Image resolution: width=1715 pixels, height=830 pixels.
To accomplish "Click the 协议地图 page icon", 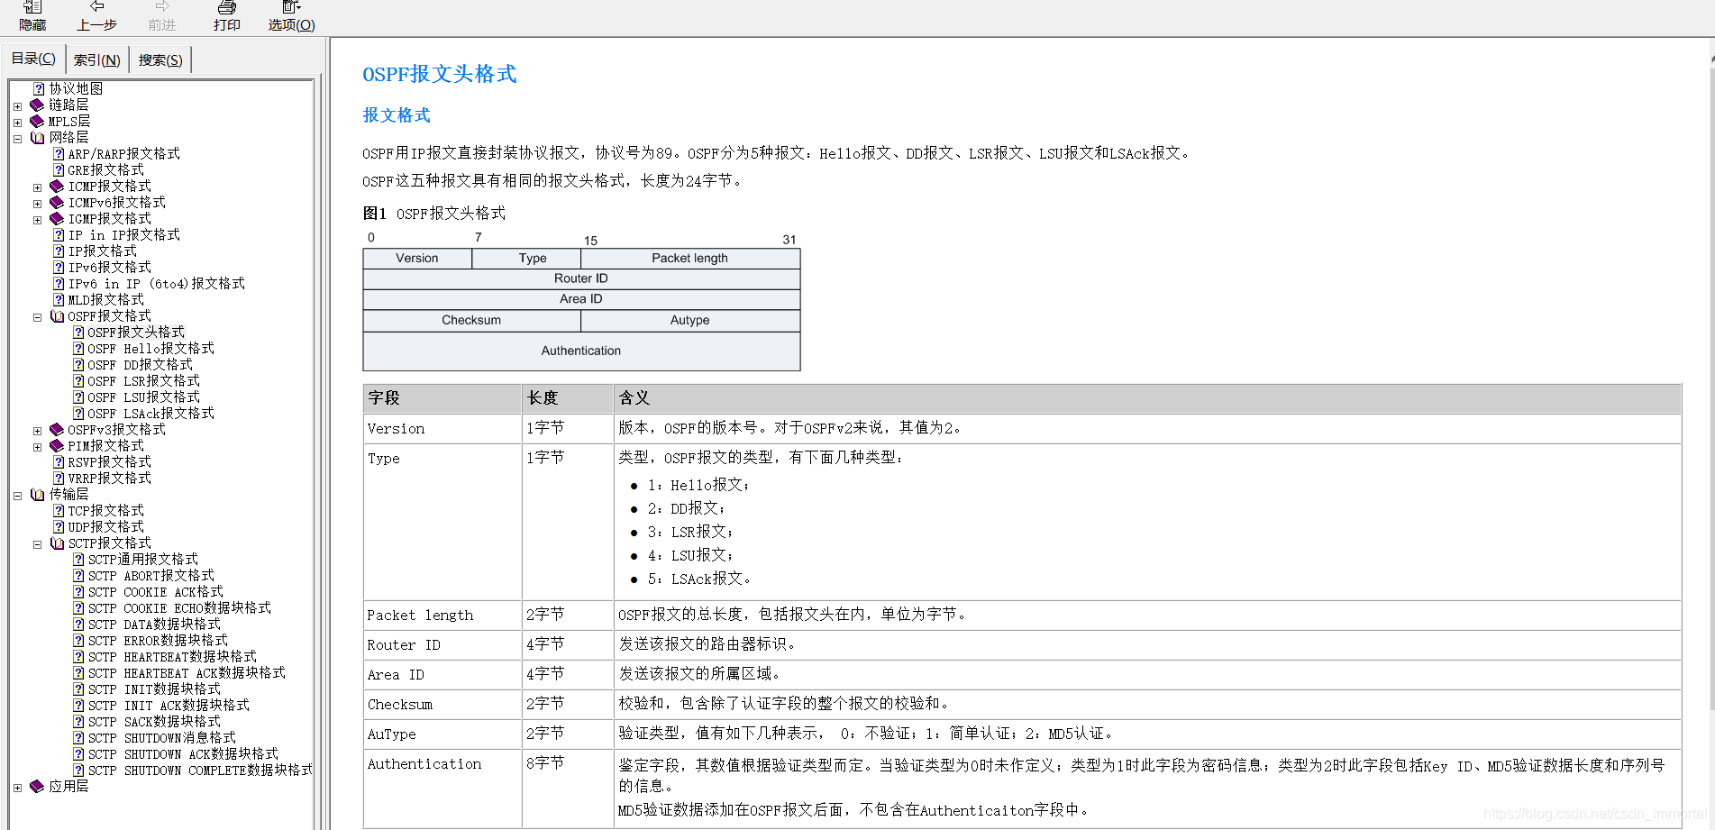I will point(39,89).
